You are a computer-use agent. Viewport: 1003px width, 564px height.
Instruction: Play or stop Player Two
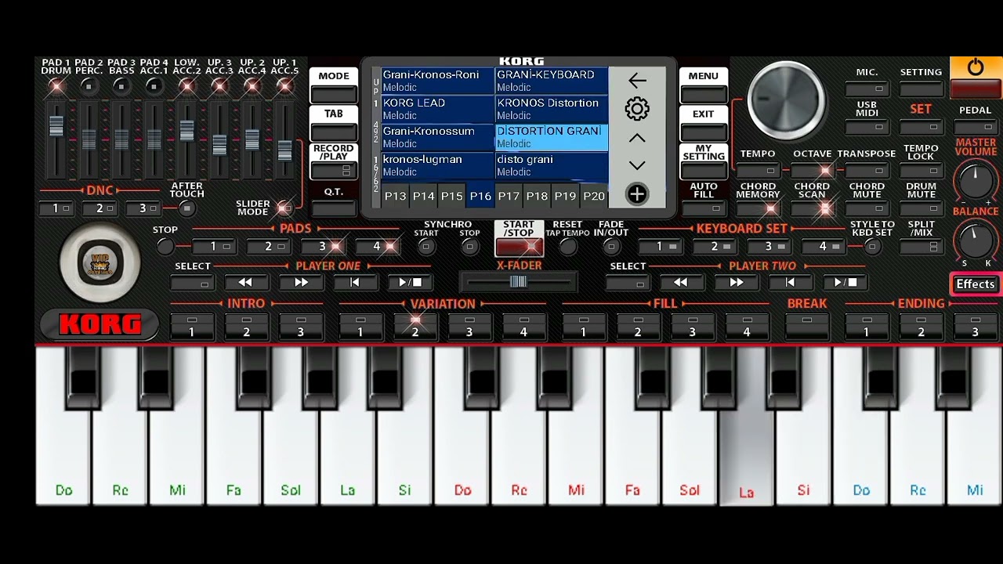845,283
